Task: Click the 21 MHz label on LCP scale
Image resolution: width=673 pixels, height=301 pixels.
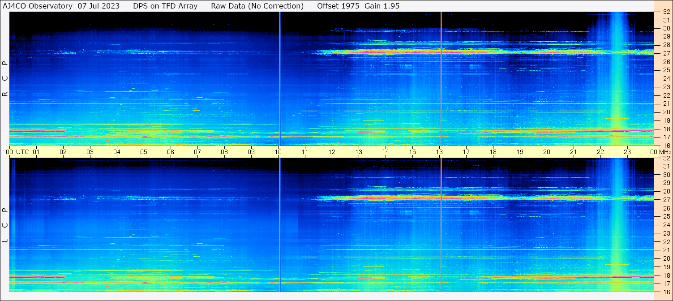Action: [666, 250]
